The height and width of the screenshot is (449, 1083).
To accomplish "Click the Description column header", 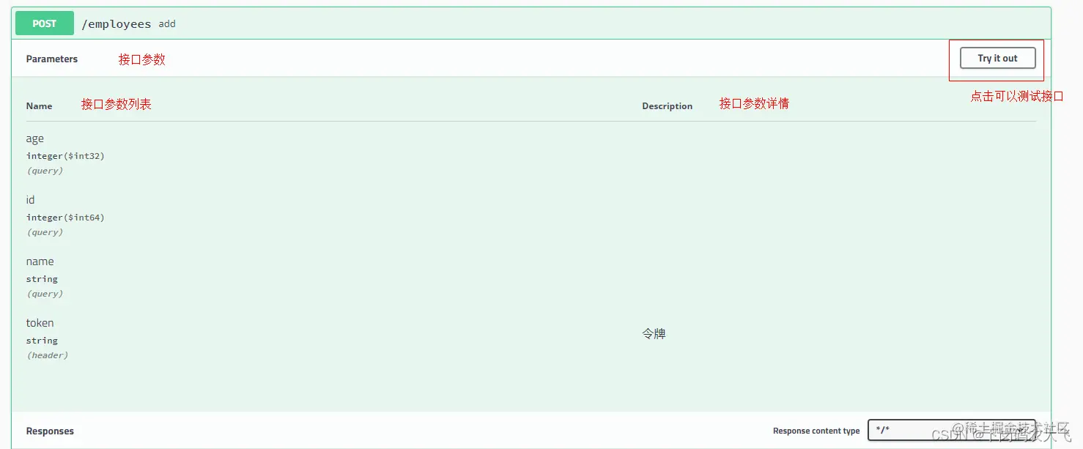I will [667, 106].
